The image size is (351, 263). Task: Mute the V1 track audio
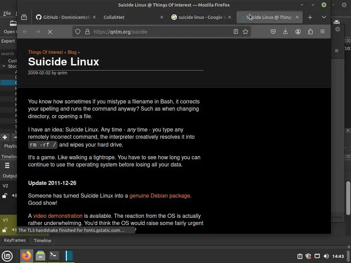coord(14,230)
